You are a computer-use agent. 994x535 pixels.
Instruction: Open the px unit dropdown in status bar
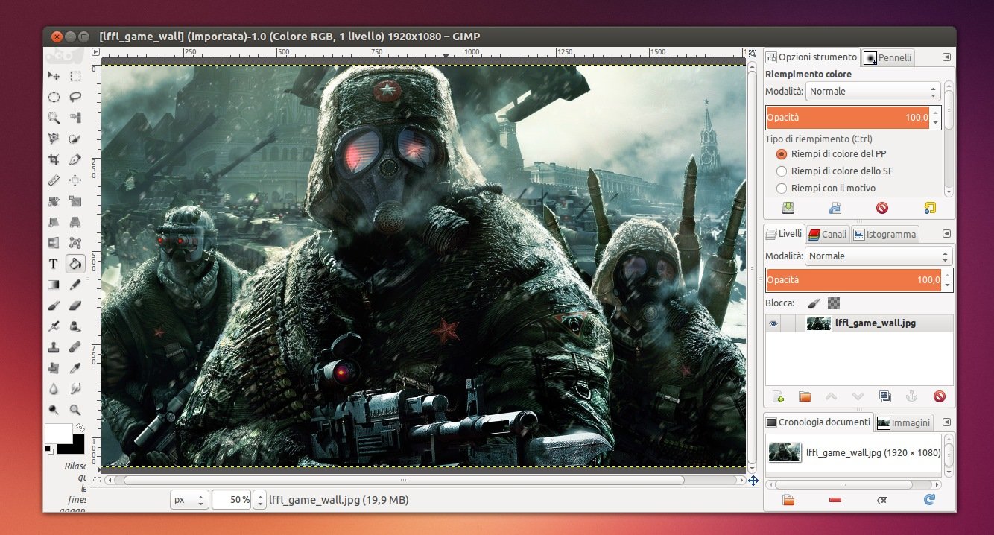coord(189,500)
